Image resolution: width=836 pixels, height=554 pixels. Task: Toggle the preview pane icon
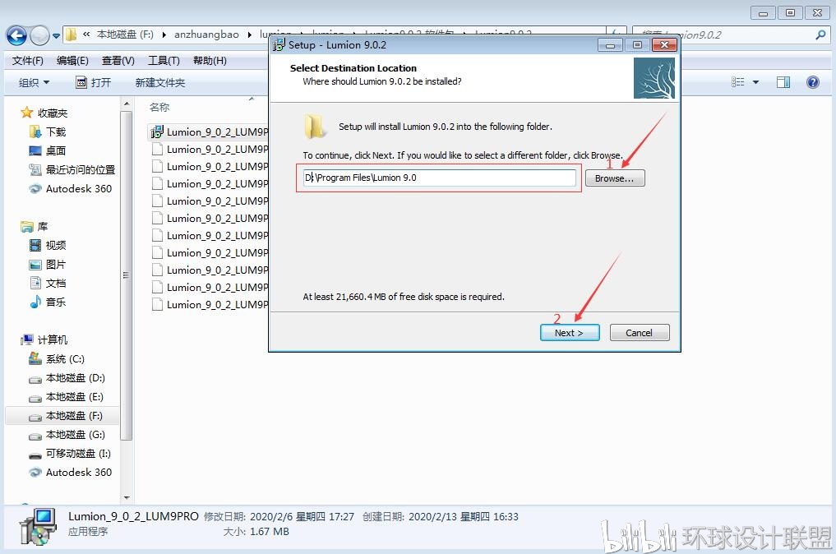pos(783,82)
